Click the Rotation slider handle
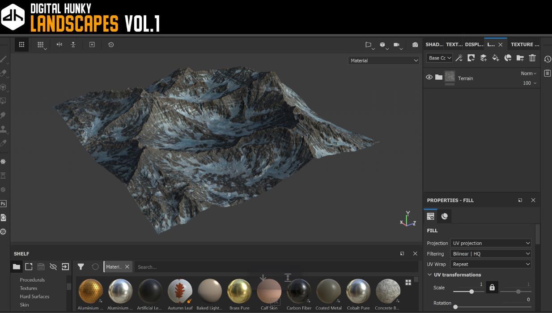Image resolution: width=552 pixels, height=313 pixels. [x=455, y=307]
